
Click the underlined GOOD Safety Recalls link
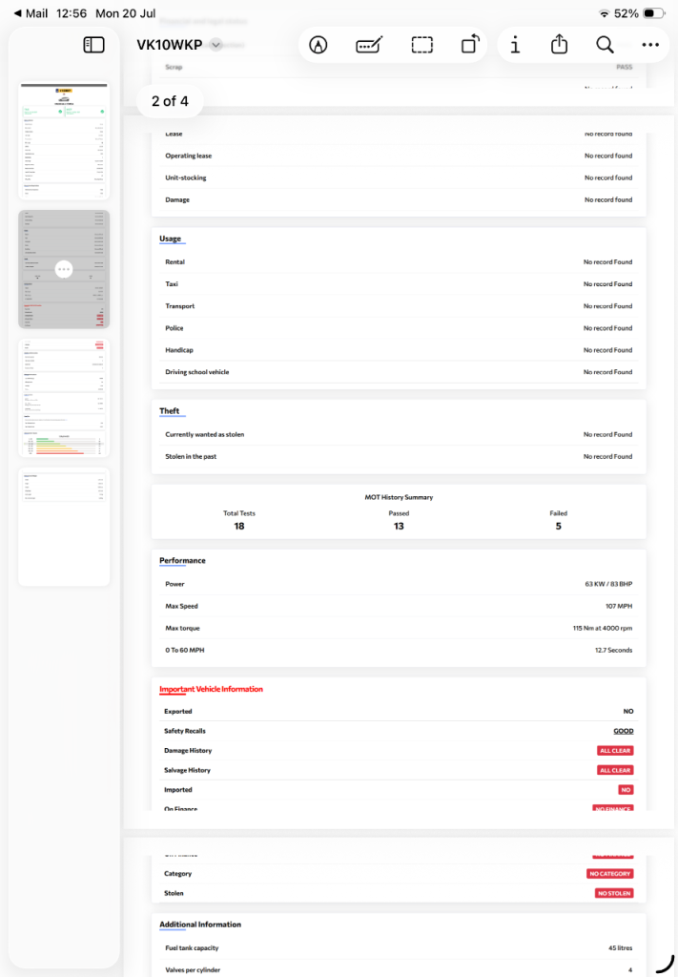click(624, 731)
